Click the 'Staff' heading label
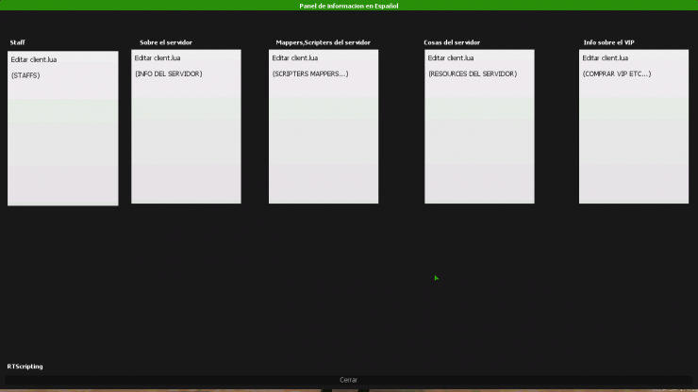This screenshot has height=392, width=698. pyautogui.click(x=17, y=42)
